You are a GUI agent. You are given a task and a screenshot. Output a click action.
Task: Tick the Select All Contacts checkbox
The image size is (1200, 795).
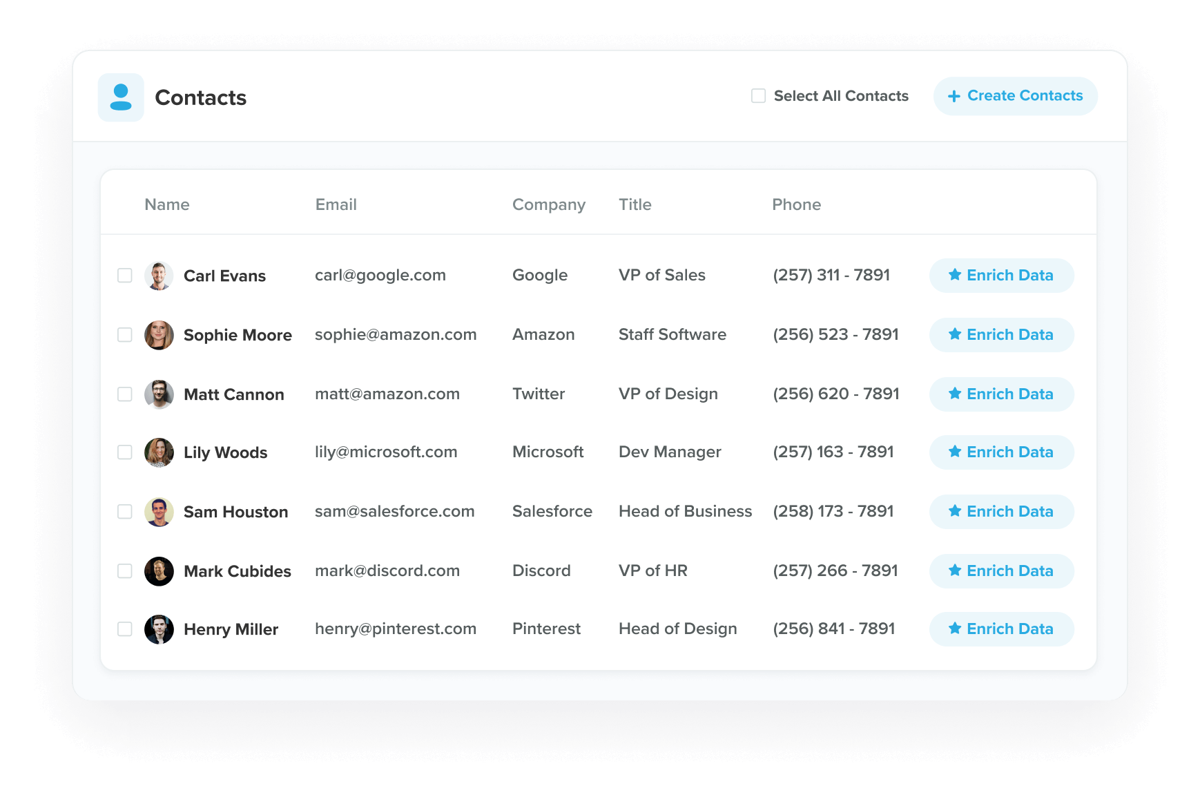click(x=758, y=96)
